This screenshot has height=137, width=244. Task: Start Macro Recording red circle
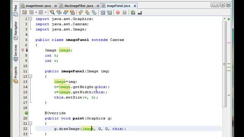pos(118,13)
